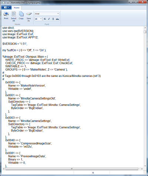Click the Print icon in the ribbon
The image size is (148, 176).
pyautogui.click(x=6, y=16)
